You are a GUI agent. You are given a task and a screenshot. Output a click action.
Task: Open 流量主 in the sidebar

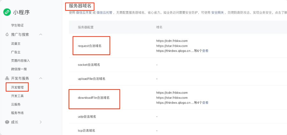(16, 44)
